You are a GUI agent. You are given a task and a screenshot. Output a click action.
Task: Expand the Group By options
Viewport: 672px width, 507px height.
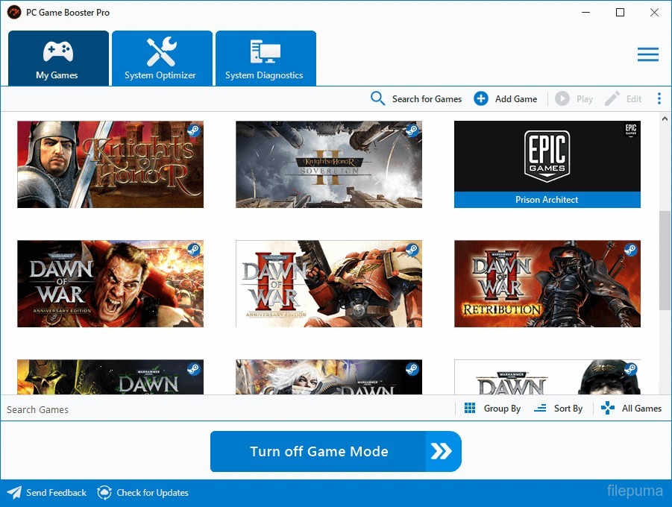[x=492, y=409]
